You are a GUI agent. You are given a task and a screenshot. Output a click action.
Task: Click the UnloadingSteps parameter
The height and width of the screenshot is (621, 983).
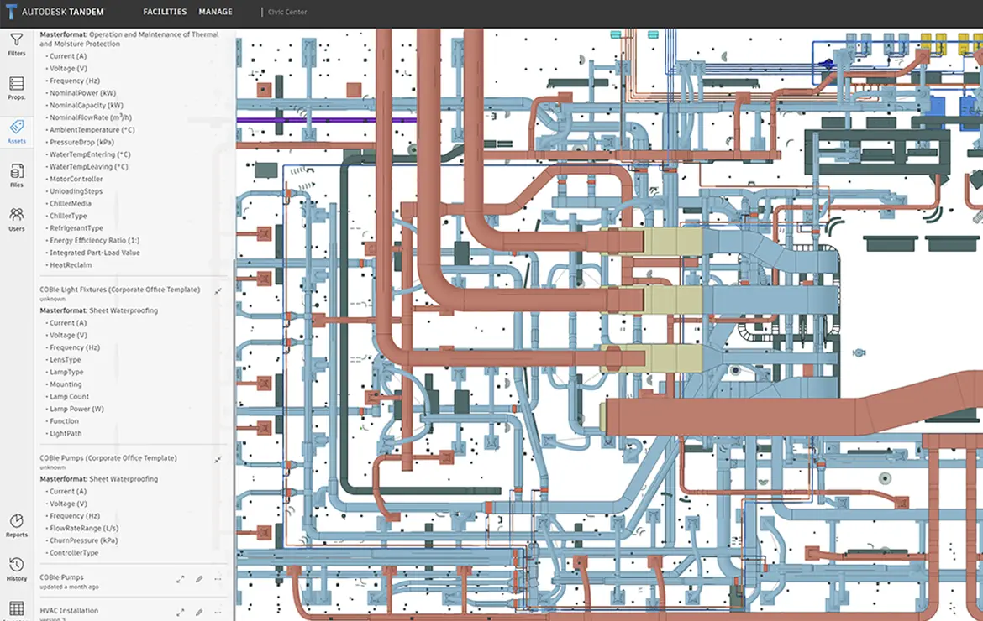click(x=76, y=191)
